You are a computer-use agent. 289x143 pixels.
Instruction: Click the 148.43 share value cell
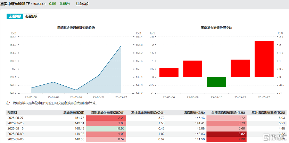click(80, 129)
